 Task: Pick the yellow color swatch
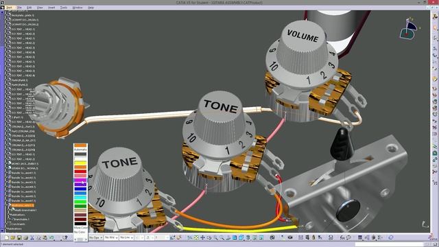click(80, 163)
